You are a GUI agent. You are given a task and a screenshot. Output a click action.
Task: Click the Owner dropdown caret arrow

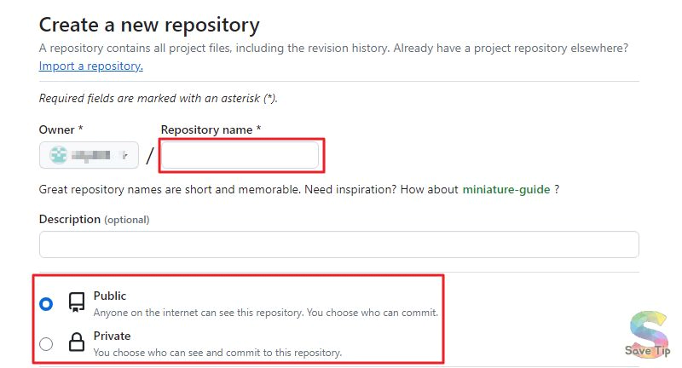(124, 155)
